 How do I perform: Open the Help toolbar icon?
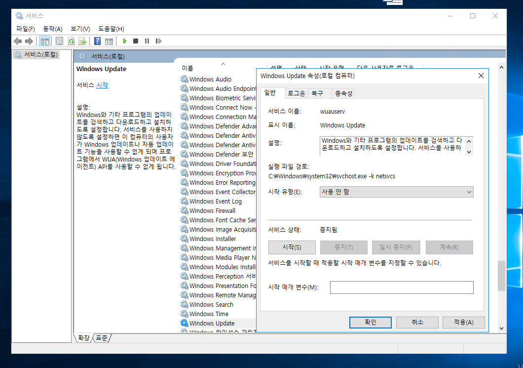(97, 41)
